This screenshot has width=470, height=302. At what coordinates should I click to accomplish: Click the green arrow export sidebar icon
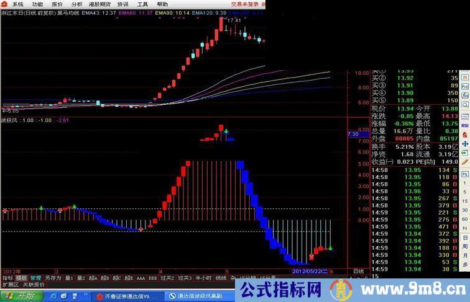465,153
